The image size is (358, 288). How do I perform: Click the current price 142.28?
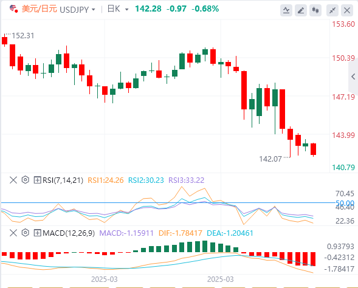(148, 9)
